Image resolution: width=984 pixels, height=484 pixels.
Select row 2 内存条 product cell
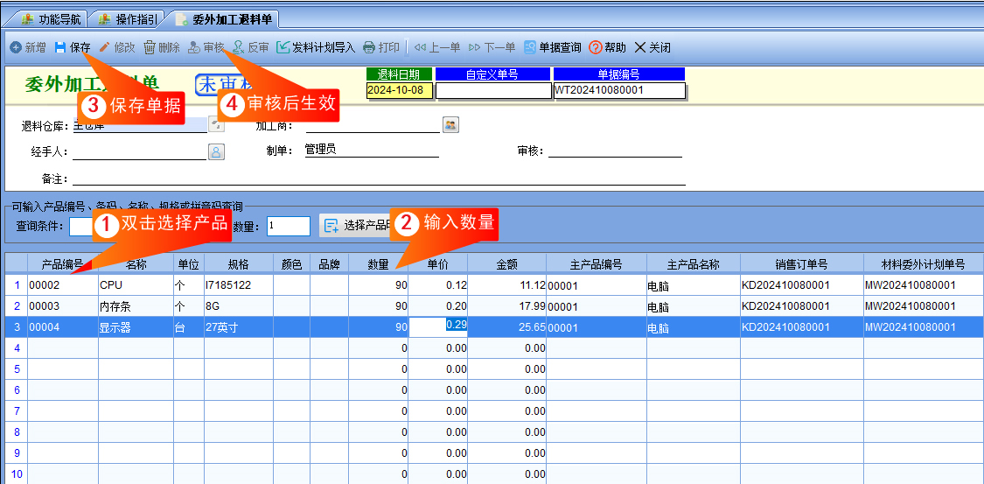coord(136,306)
